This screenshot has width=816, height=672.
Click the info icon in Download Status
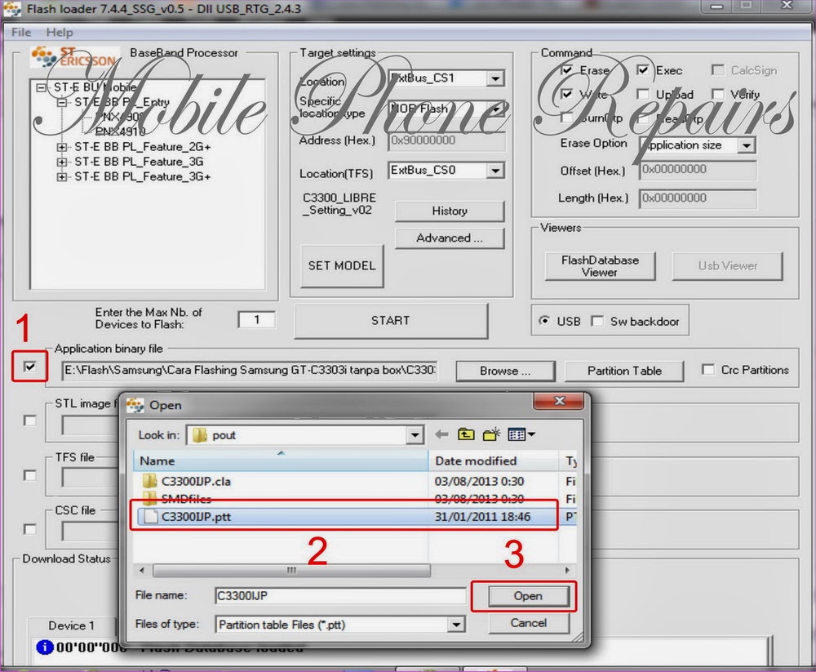pyautogui.click(x=45, y=647)
